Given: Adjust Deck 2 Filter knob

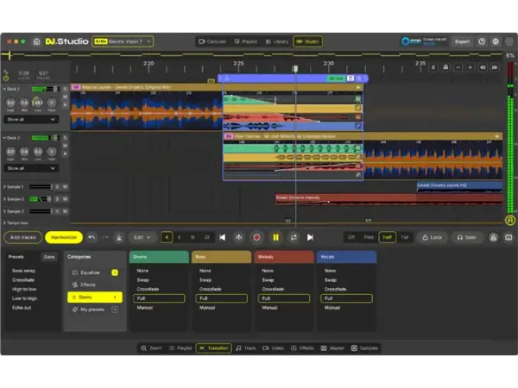Looking at the screenshot, I should [52, 152].
